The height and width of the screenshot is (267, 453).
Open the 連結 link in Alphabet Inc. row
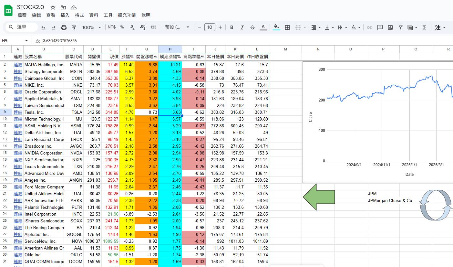point(18,234)
